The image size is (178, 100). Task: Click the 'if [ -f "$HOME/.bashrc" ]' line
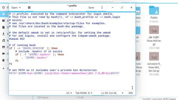tap(39, 54)
